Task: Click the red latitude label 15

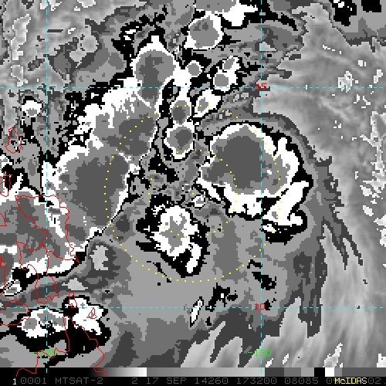Action: point(262,86)
